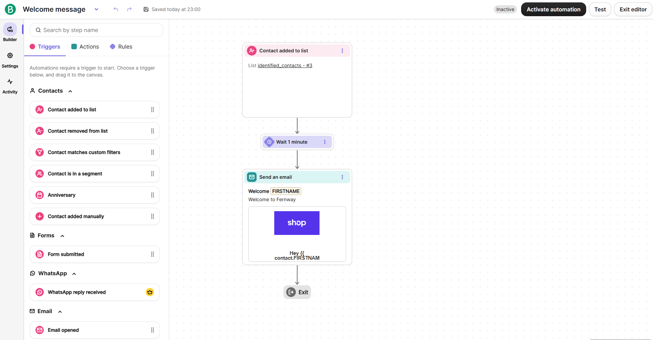Select the Contact added manually trigger

pos(95,216)
